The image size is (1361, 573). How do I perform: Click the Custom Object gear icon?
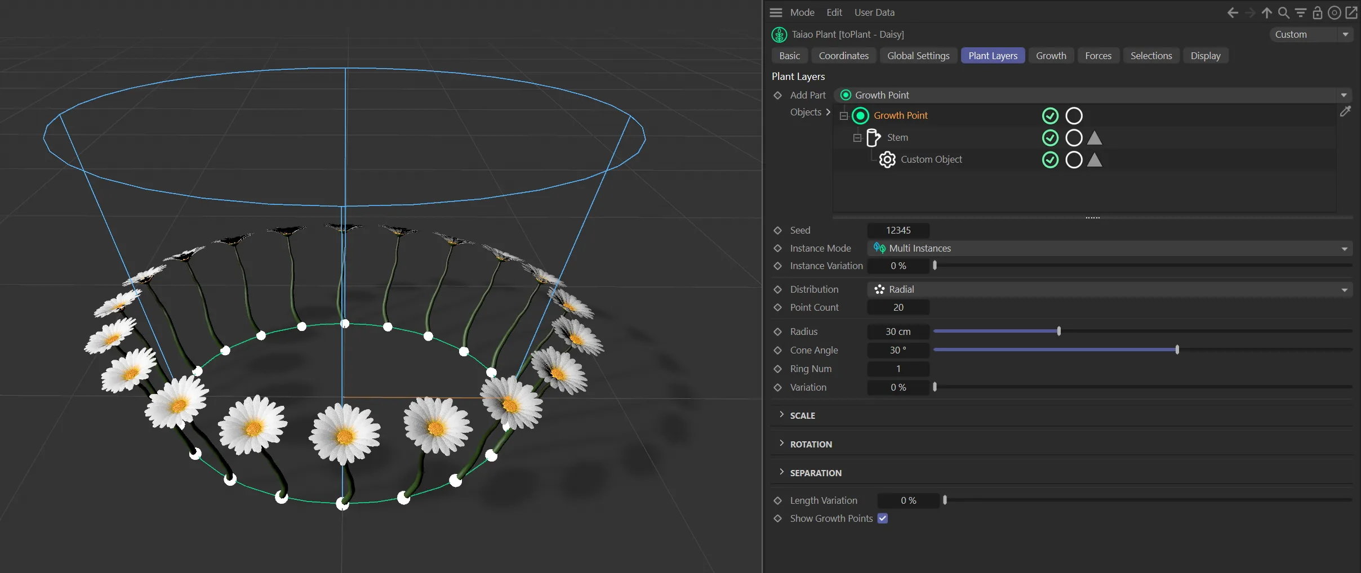[x=887, y=160]
